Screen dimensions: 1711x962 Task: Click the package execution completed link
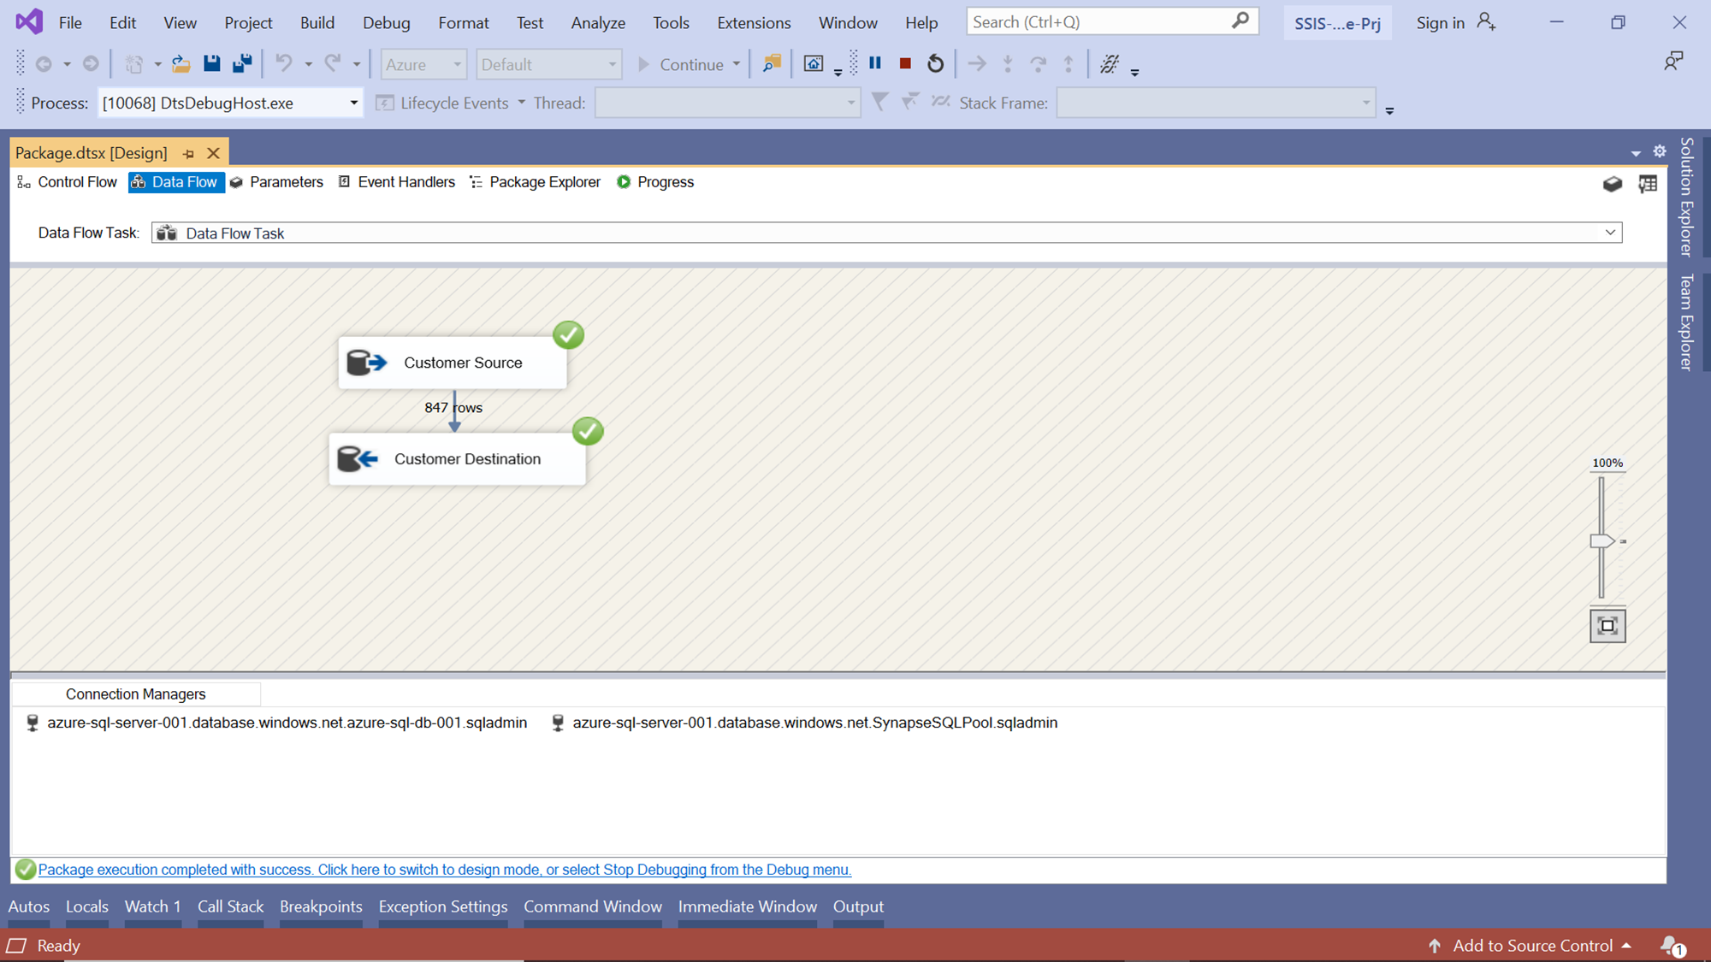[444, 870]
